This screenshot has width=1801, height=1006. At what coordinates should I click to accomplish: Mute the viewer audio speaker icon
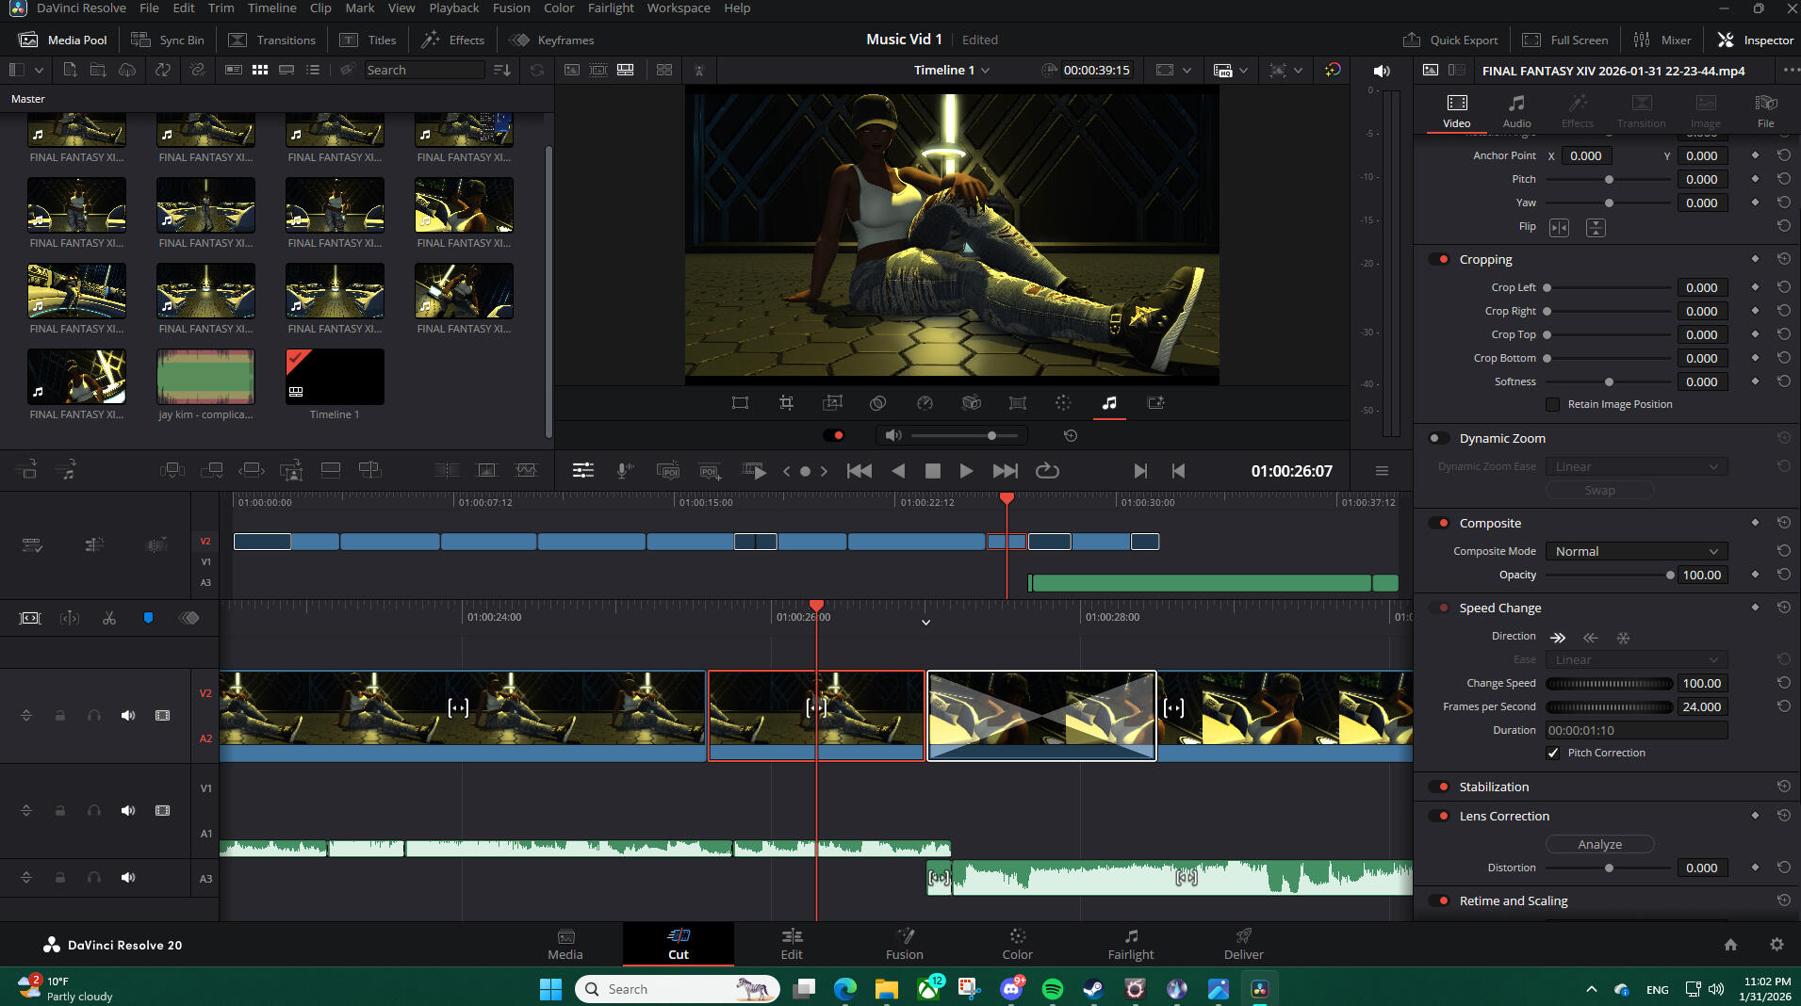(x=892, y=435)
